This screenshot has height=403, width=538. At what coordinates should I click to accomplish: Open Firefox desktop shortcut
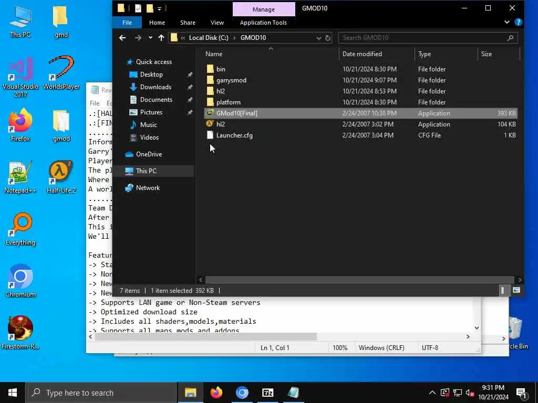click(20, 125)
